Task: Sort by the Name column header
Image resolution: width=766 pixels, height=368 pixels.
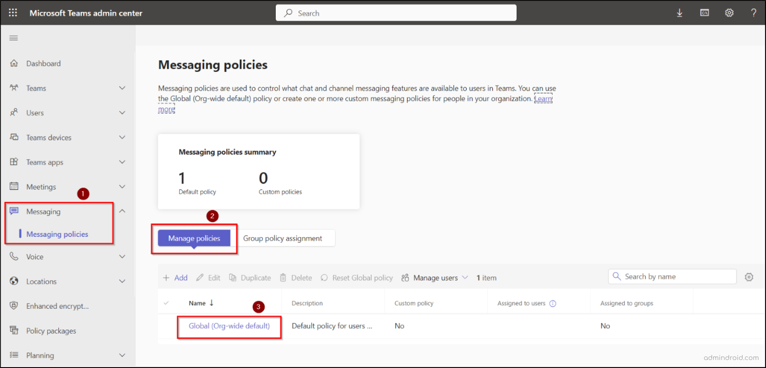Action: (201, 303)
